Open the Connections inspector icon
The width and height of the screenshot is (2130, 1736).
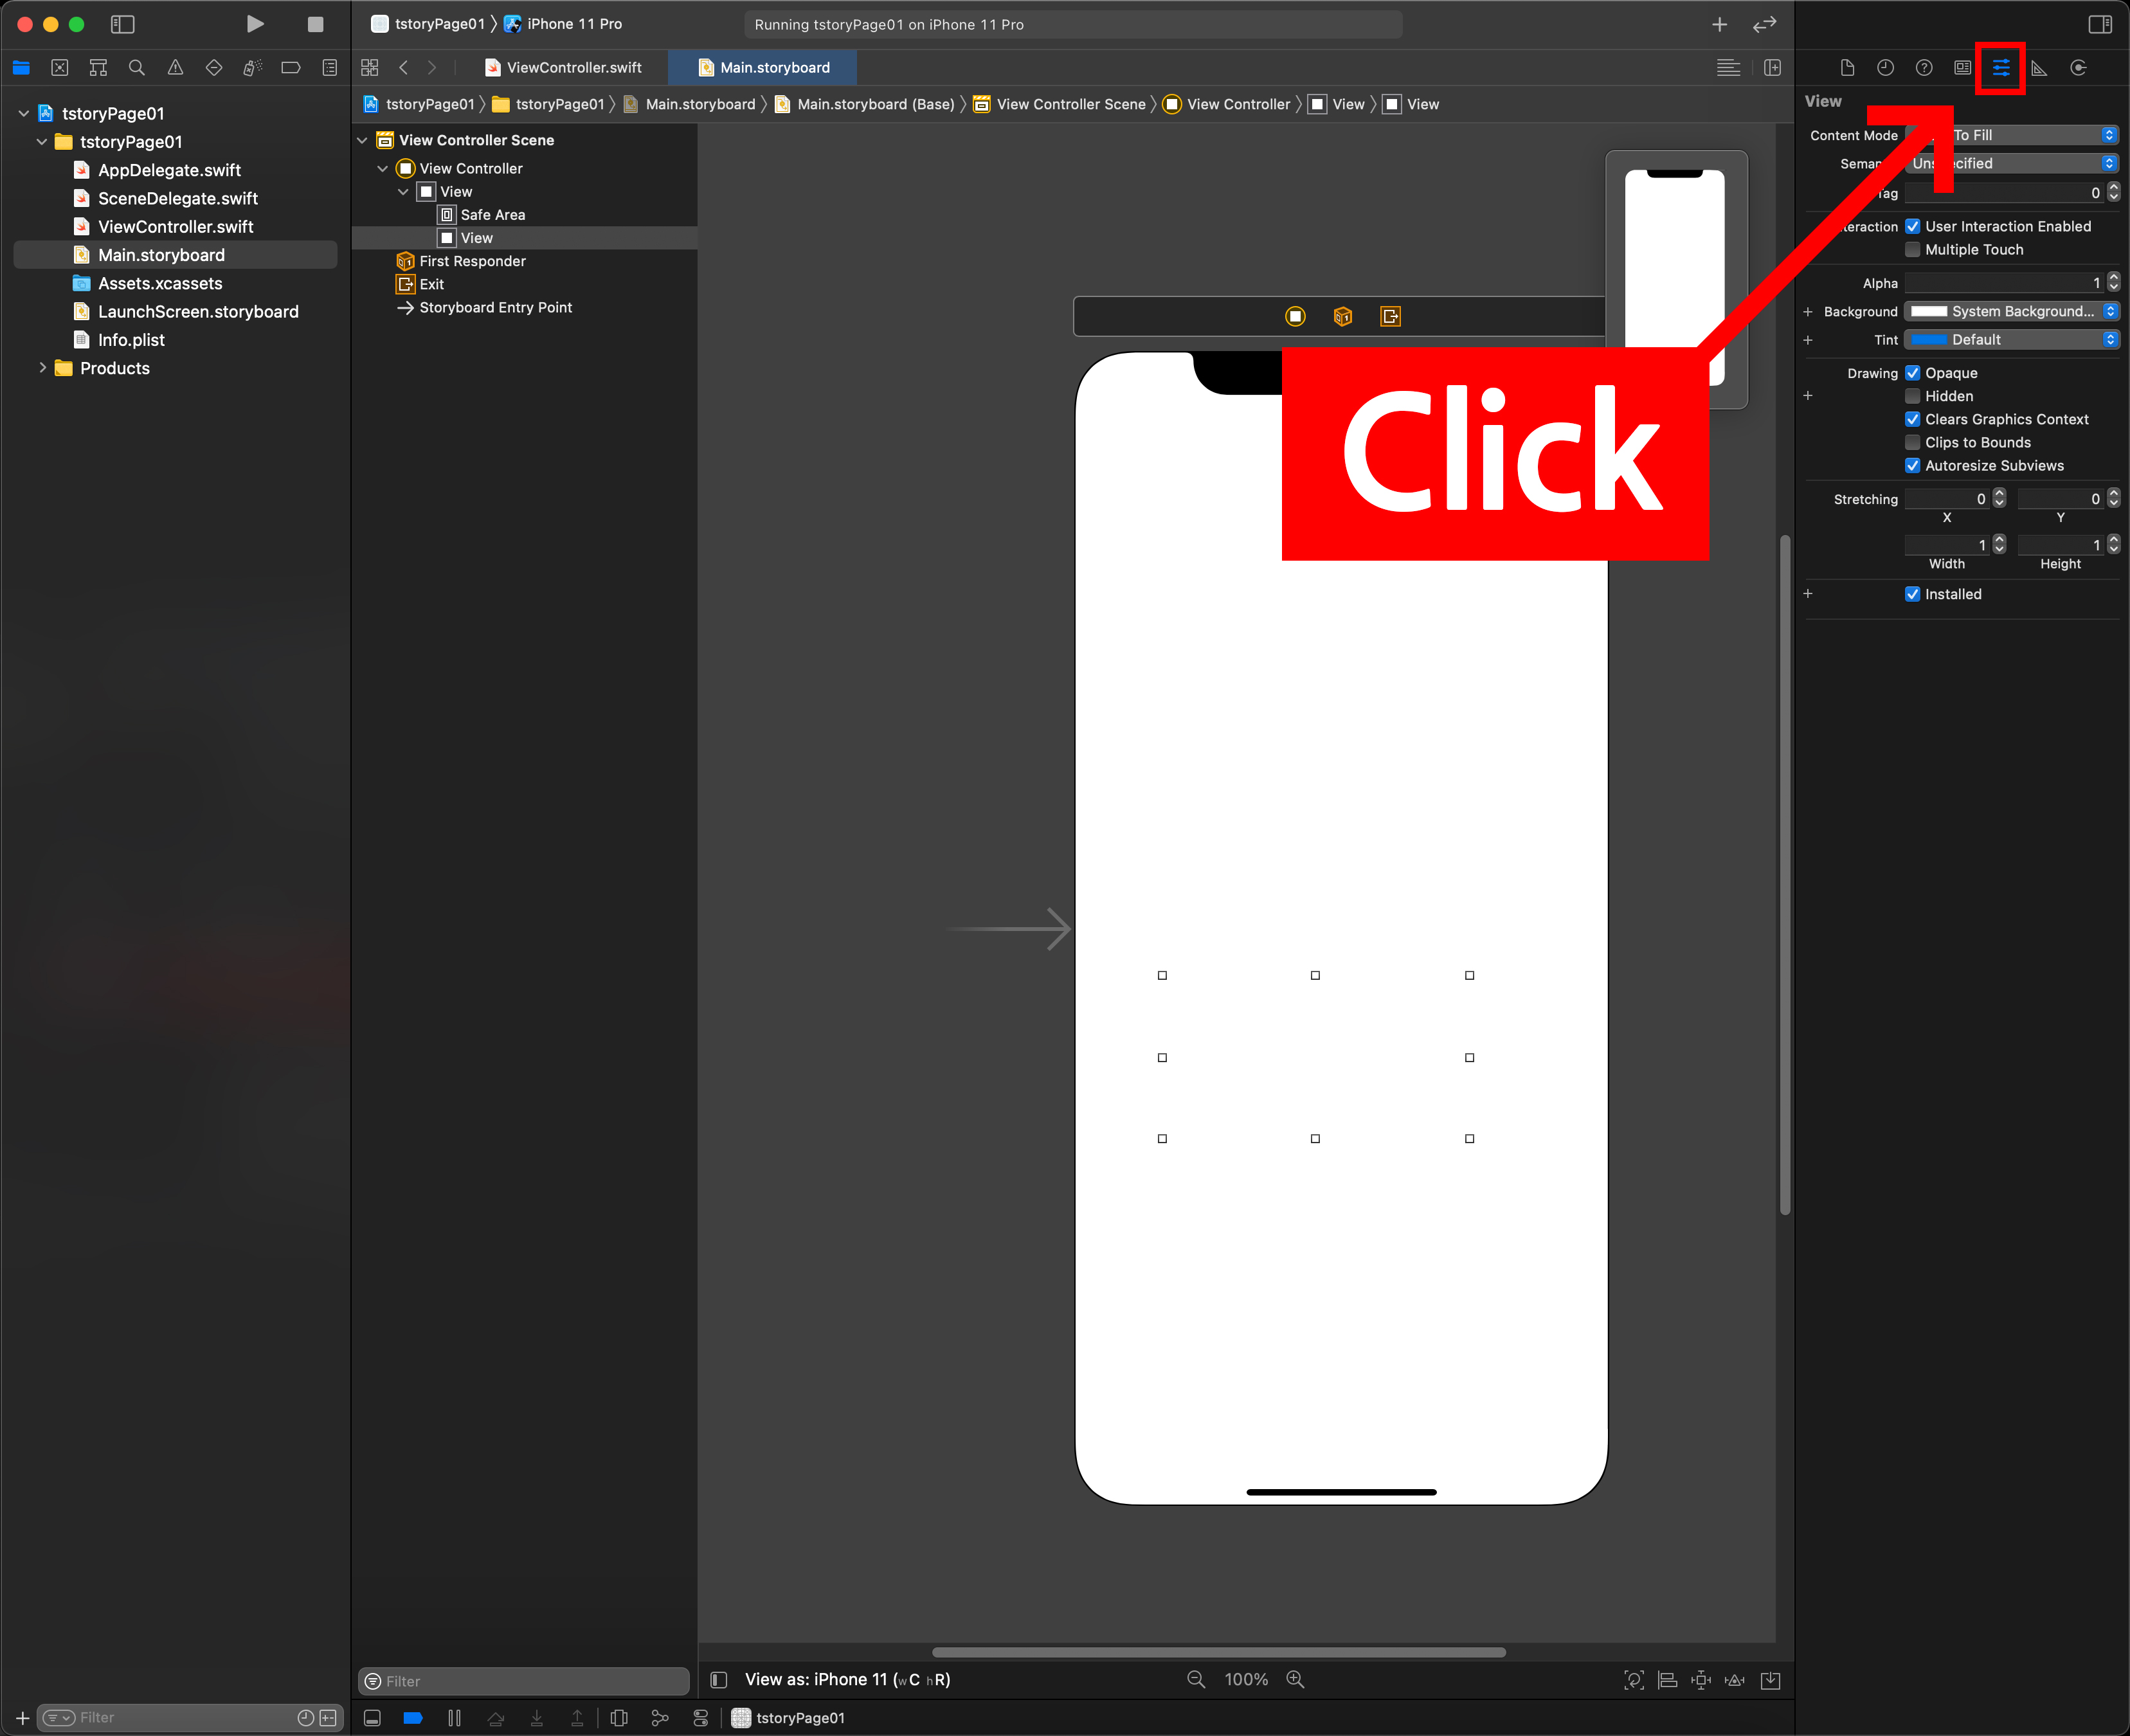pos(2078,68)
